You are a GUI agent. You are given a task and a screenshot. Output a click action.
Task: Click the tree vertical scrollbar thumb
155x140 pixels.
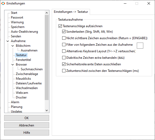tap(47, 57)
